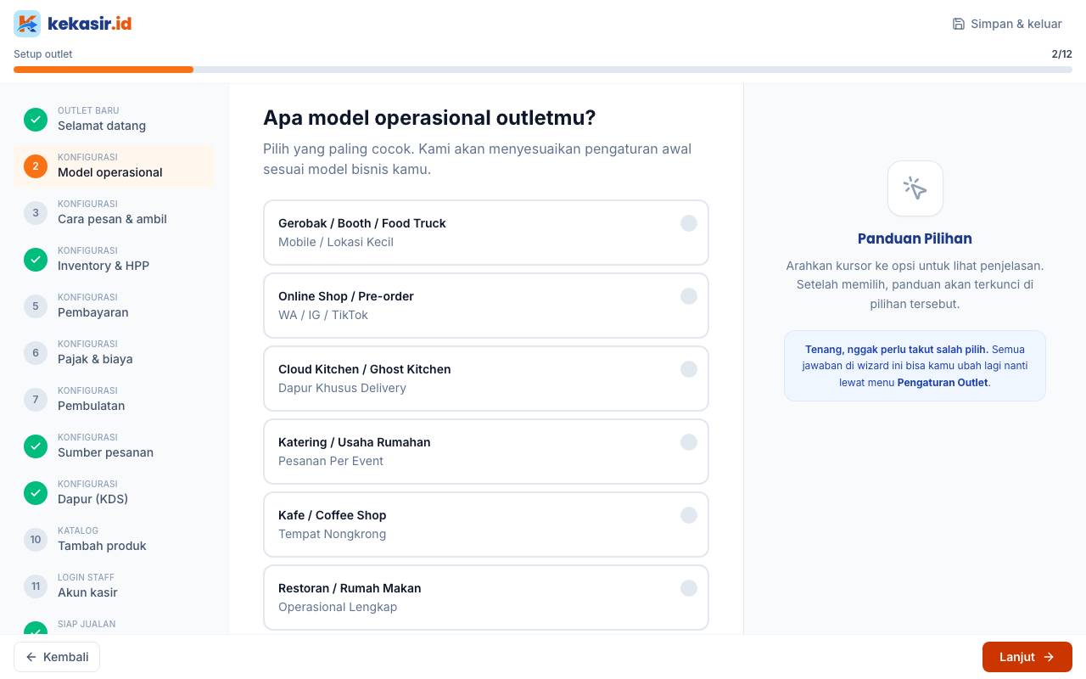Open the Pembulatan step
Image resolution: width=1086 pixels, height=679 pixels.
114,400
